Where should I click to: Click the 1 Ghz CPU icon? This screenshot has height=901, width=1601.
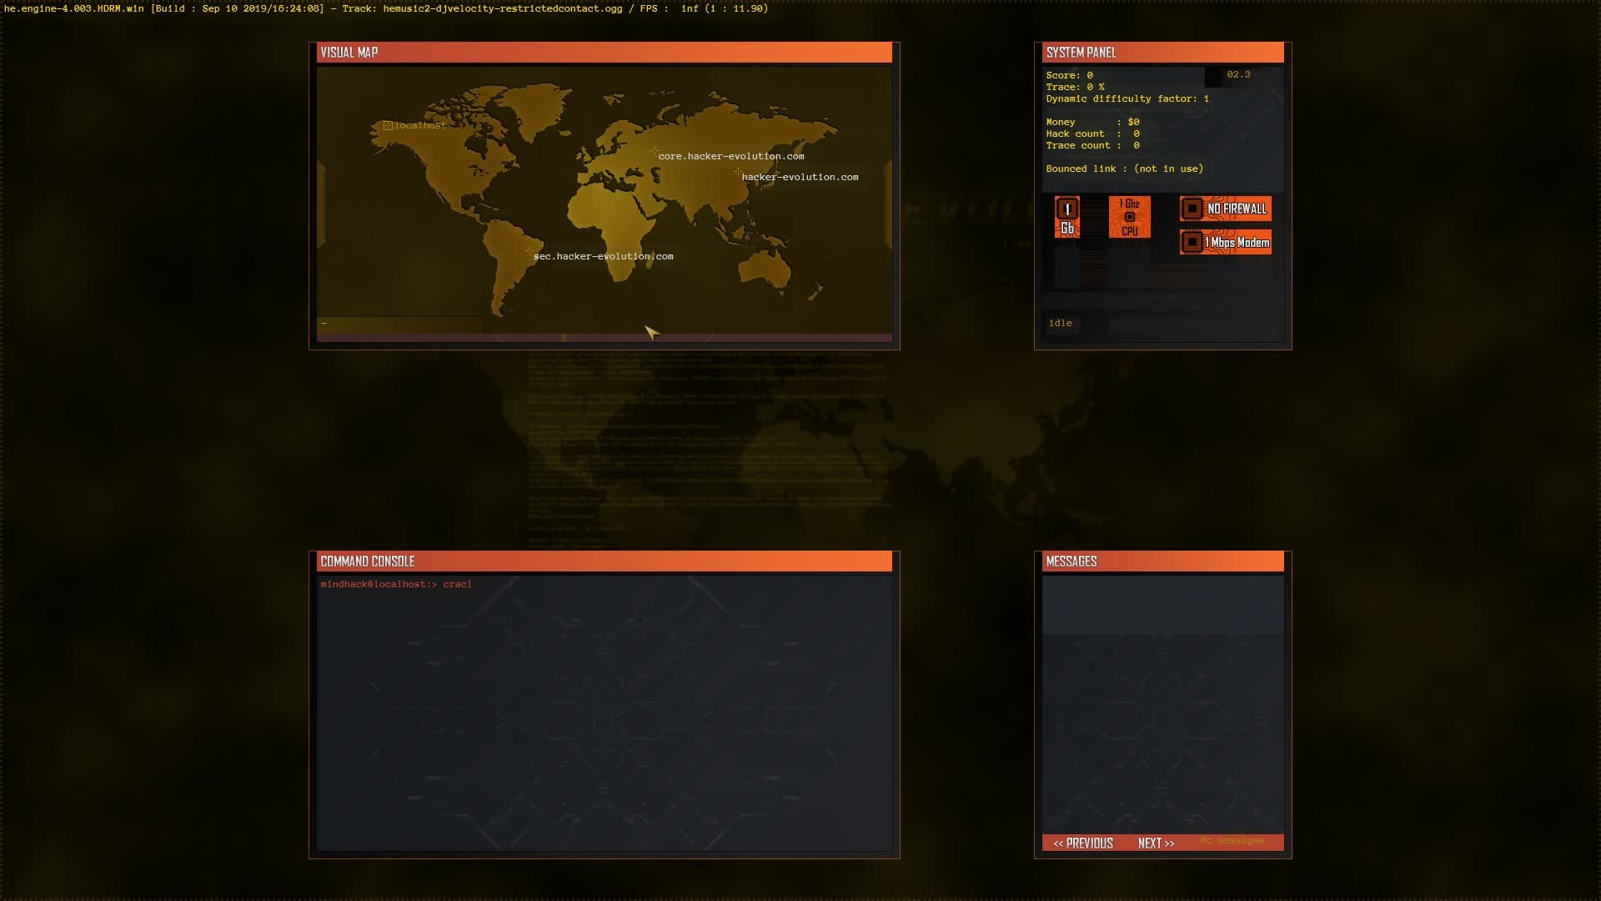[1129, 217]
